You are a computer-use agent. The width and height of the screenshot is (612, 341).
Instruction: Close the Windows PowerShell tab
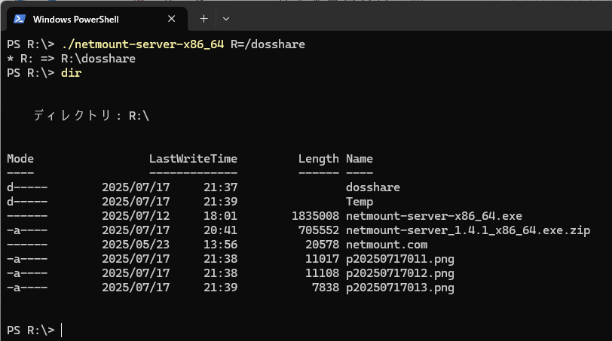click(x=172, y=19)
